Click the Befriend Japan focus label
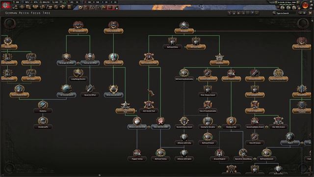 click(196, 47)
